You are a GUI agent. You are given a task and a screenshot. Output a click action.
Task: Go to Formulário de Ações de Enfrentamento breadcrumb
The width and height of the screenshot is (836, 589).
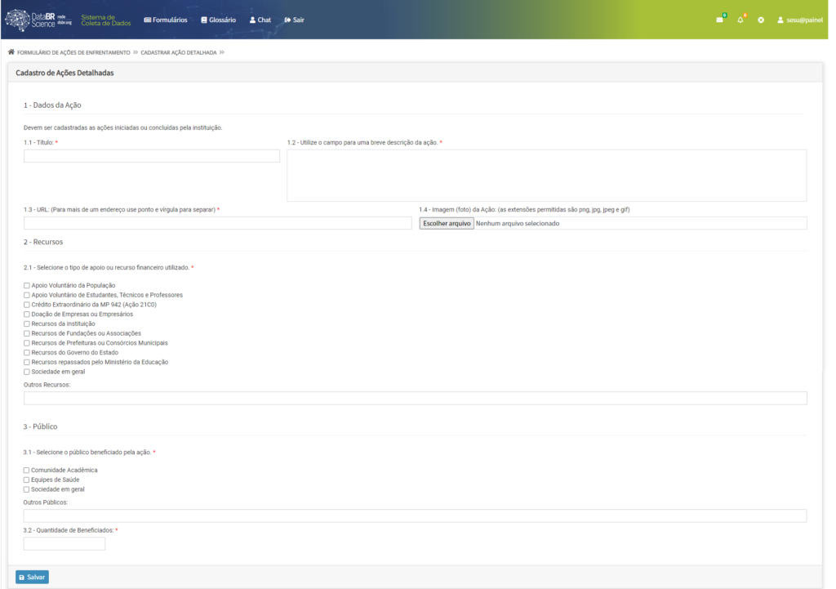73,52
